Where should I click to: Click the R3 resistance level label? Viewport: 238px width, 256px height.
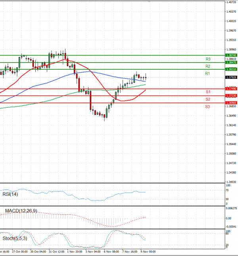[x=208, y=59]
